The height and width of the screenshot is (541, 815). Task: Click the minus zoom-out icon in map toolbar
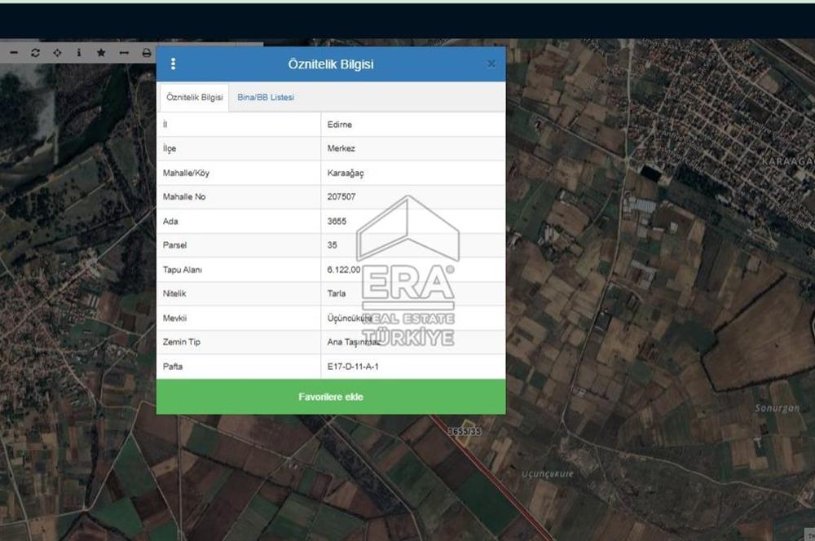click(x=14, y=52)
